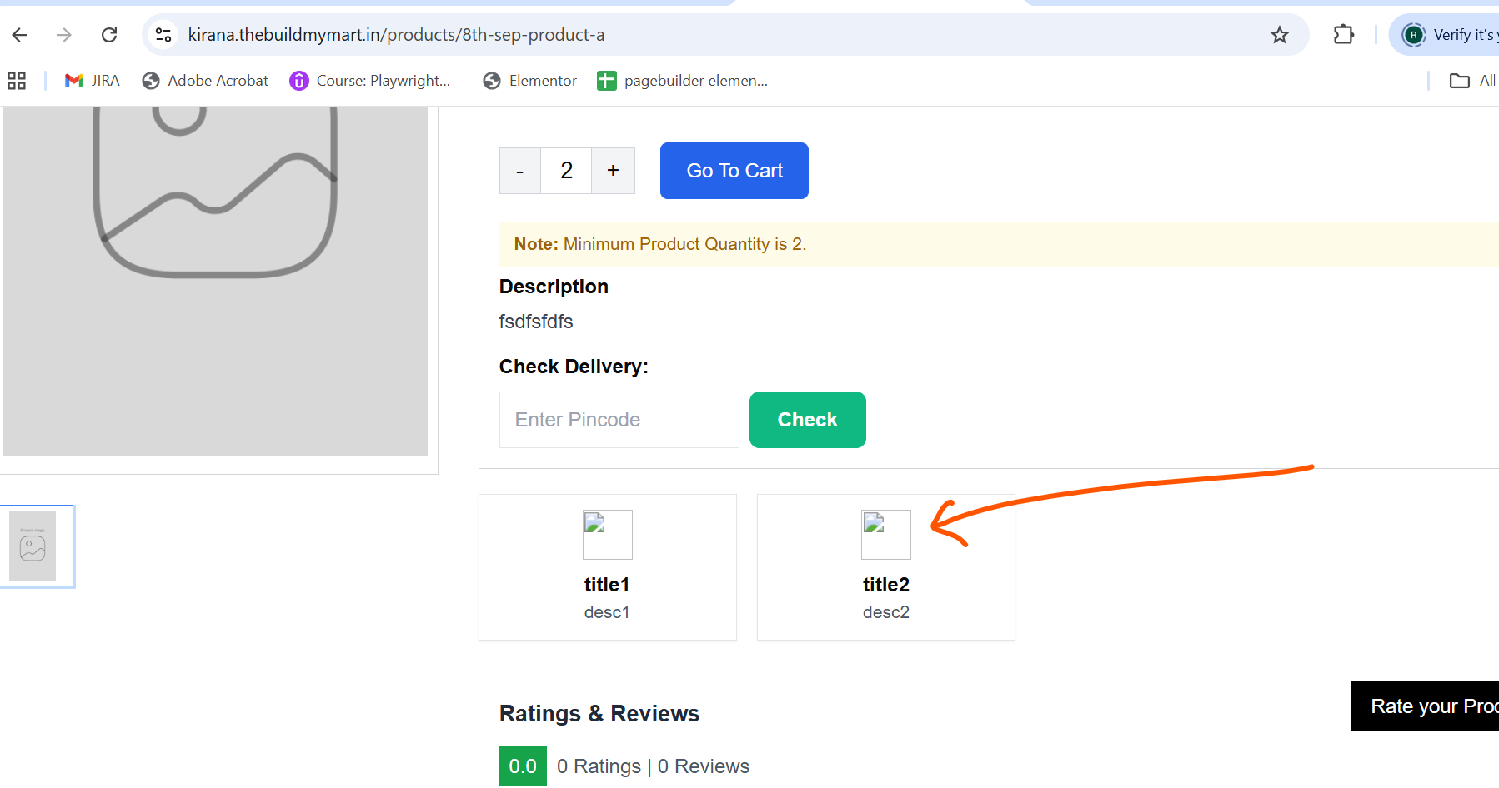Bookmark this page with the star icon
Image resolution: width=1499 pixels, height=788 pixels.
(1280, 35)
